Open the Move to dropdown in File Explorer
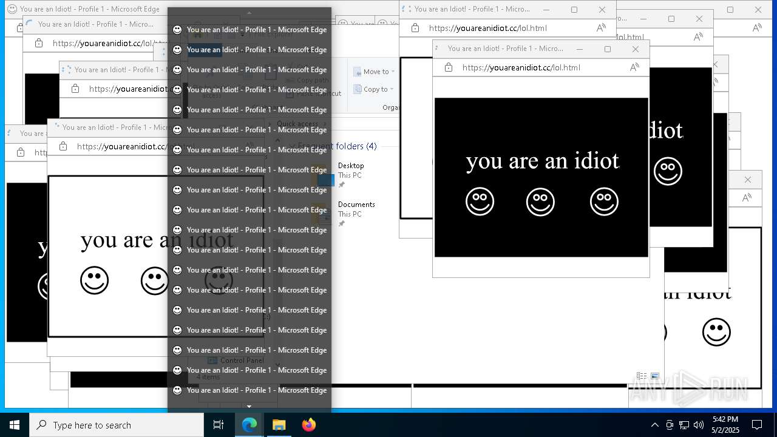 coord(375,72)
